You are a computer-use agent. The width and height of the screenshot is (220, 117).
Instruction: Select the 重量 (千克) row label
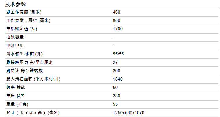point(17,104)
